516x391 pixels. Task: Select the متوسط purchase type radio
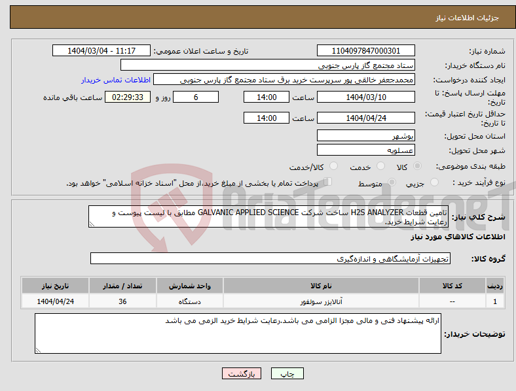click(392, 182)
